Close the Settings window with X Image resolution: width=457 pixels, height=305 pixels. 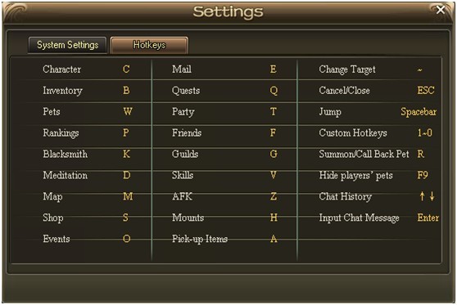pos(441,10)
